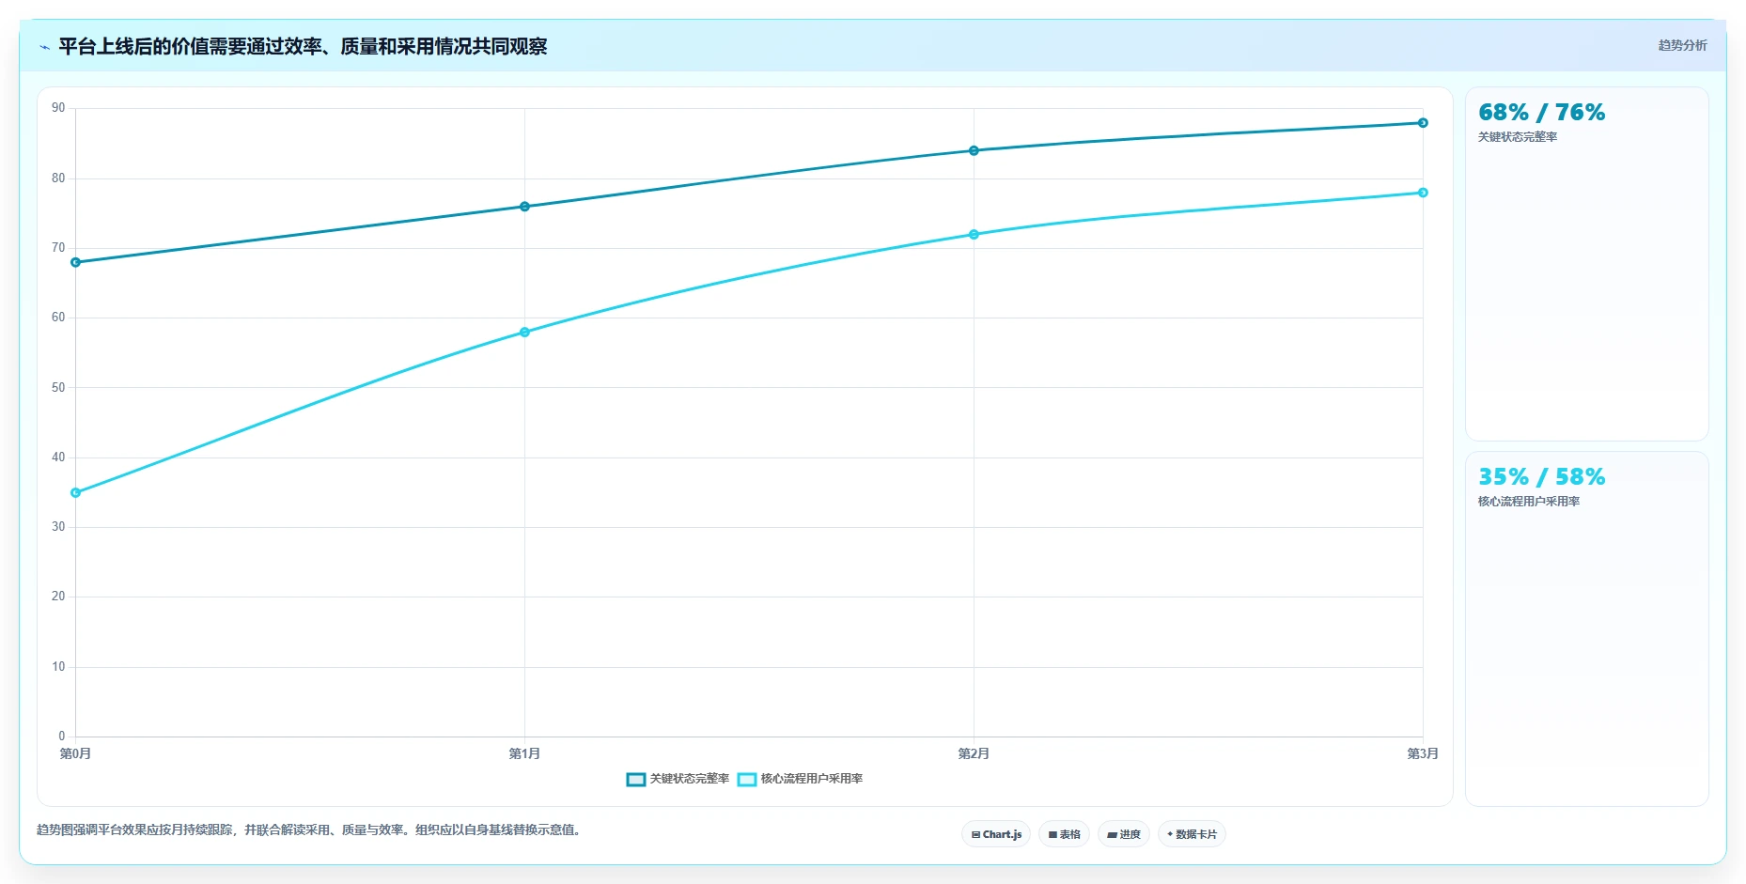Viewport: 1746px width, 884px height.
Task: Click the 90 y-axis tick label
Action: click(58, 108)
